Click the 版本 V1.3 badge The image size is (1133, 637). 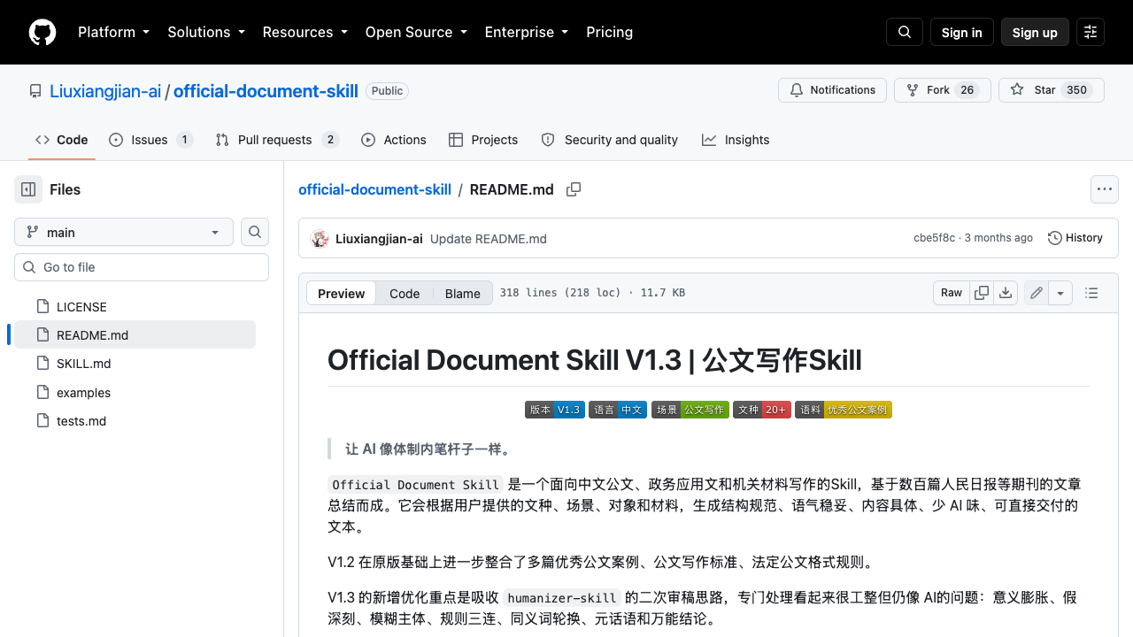point(555,410)
